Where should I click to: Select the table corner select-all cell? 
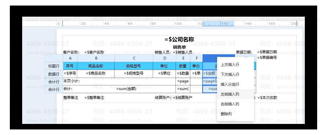tap(54, 58)
